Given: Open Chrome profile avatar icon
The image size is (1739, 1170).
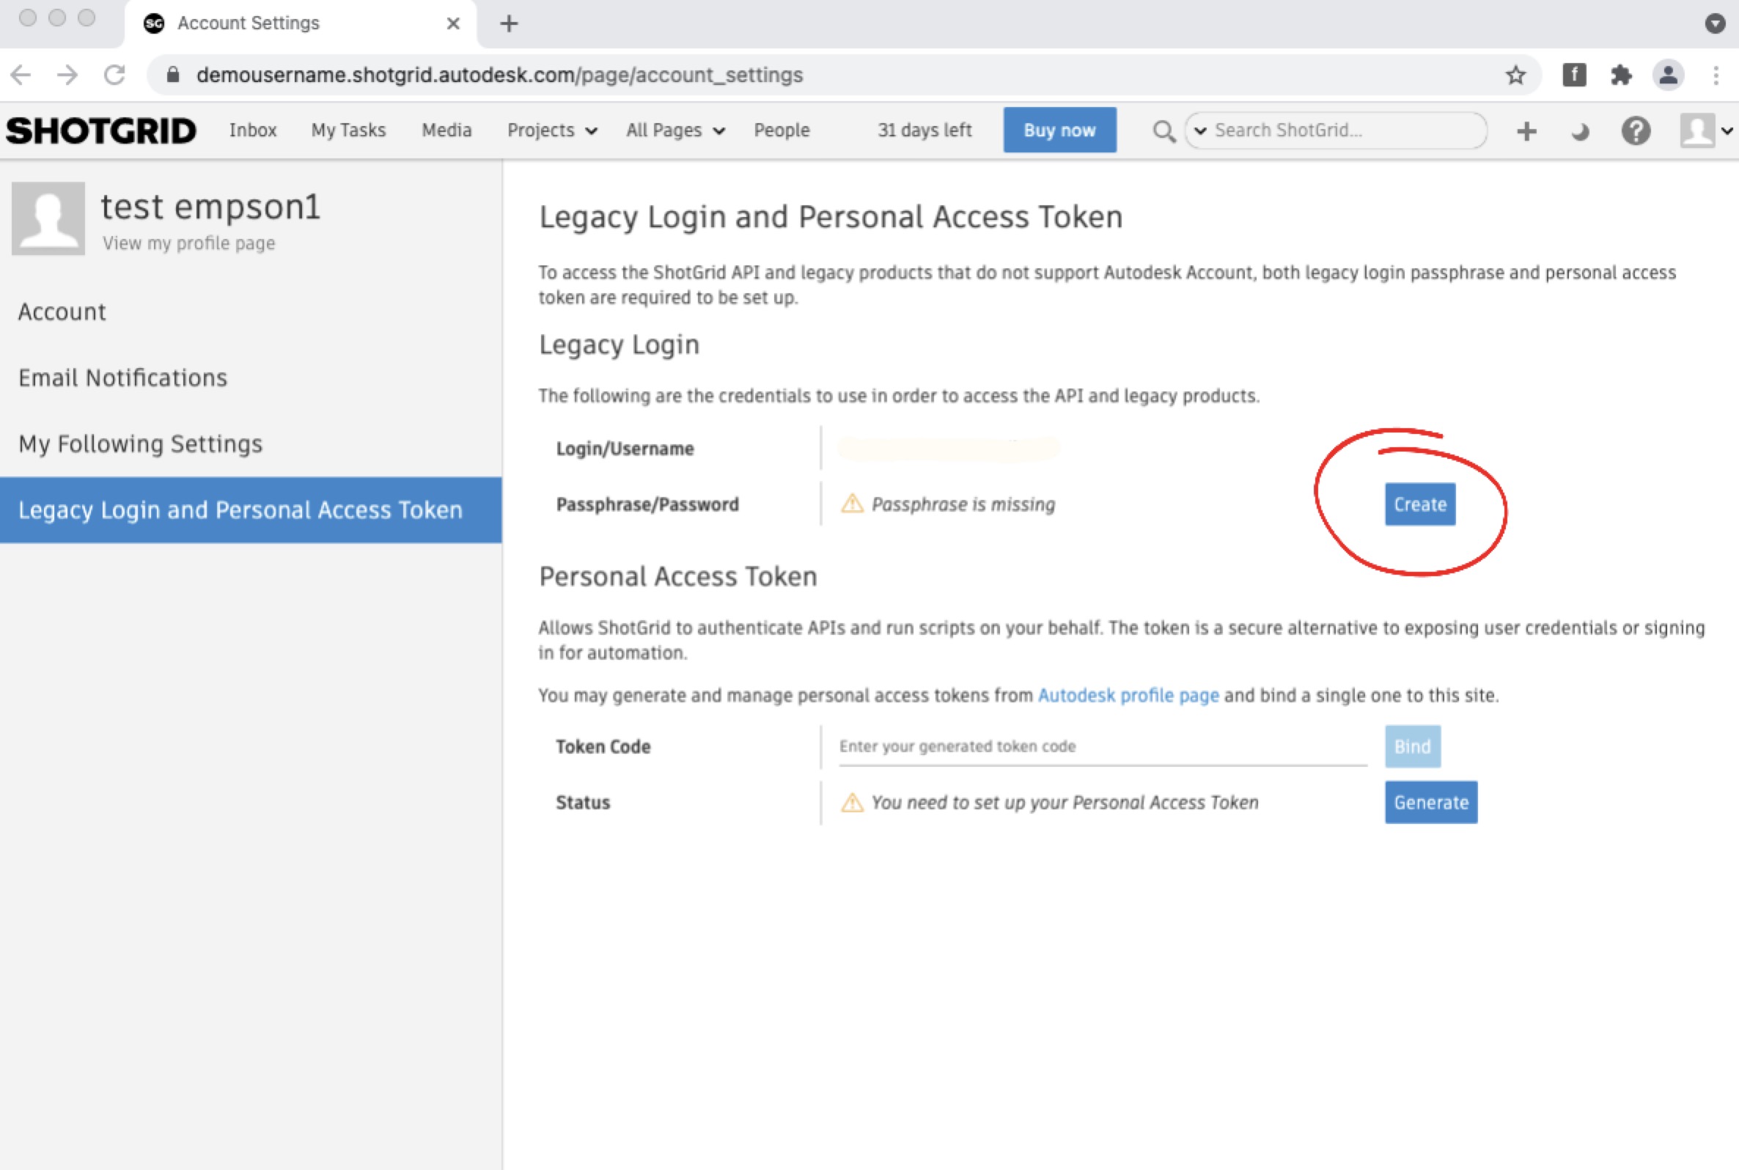Looking at the screenshot, I should 1668,75.
